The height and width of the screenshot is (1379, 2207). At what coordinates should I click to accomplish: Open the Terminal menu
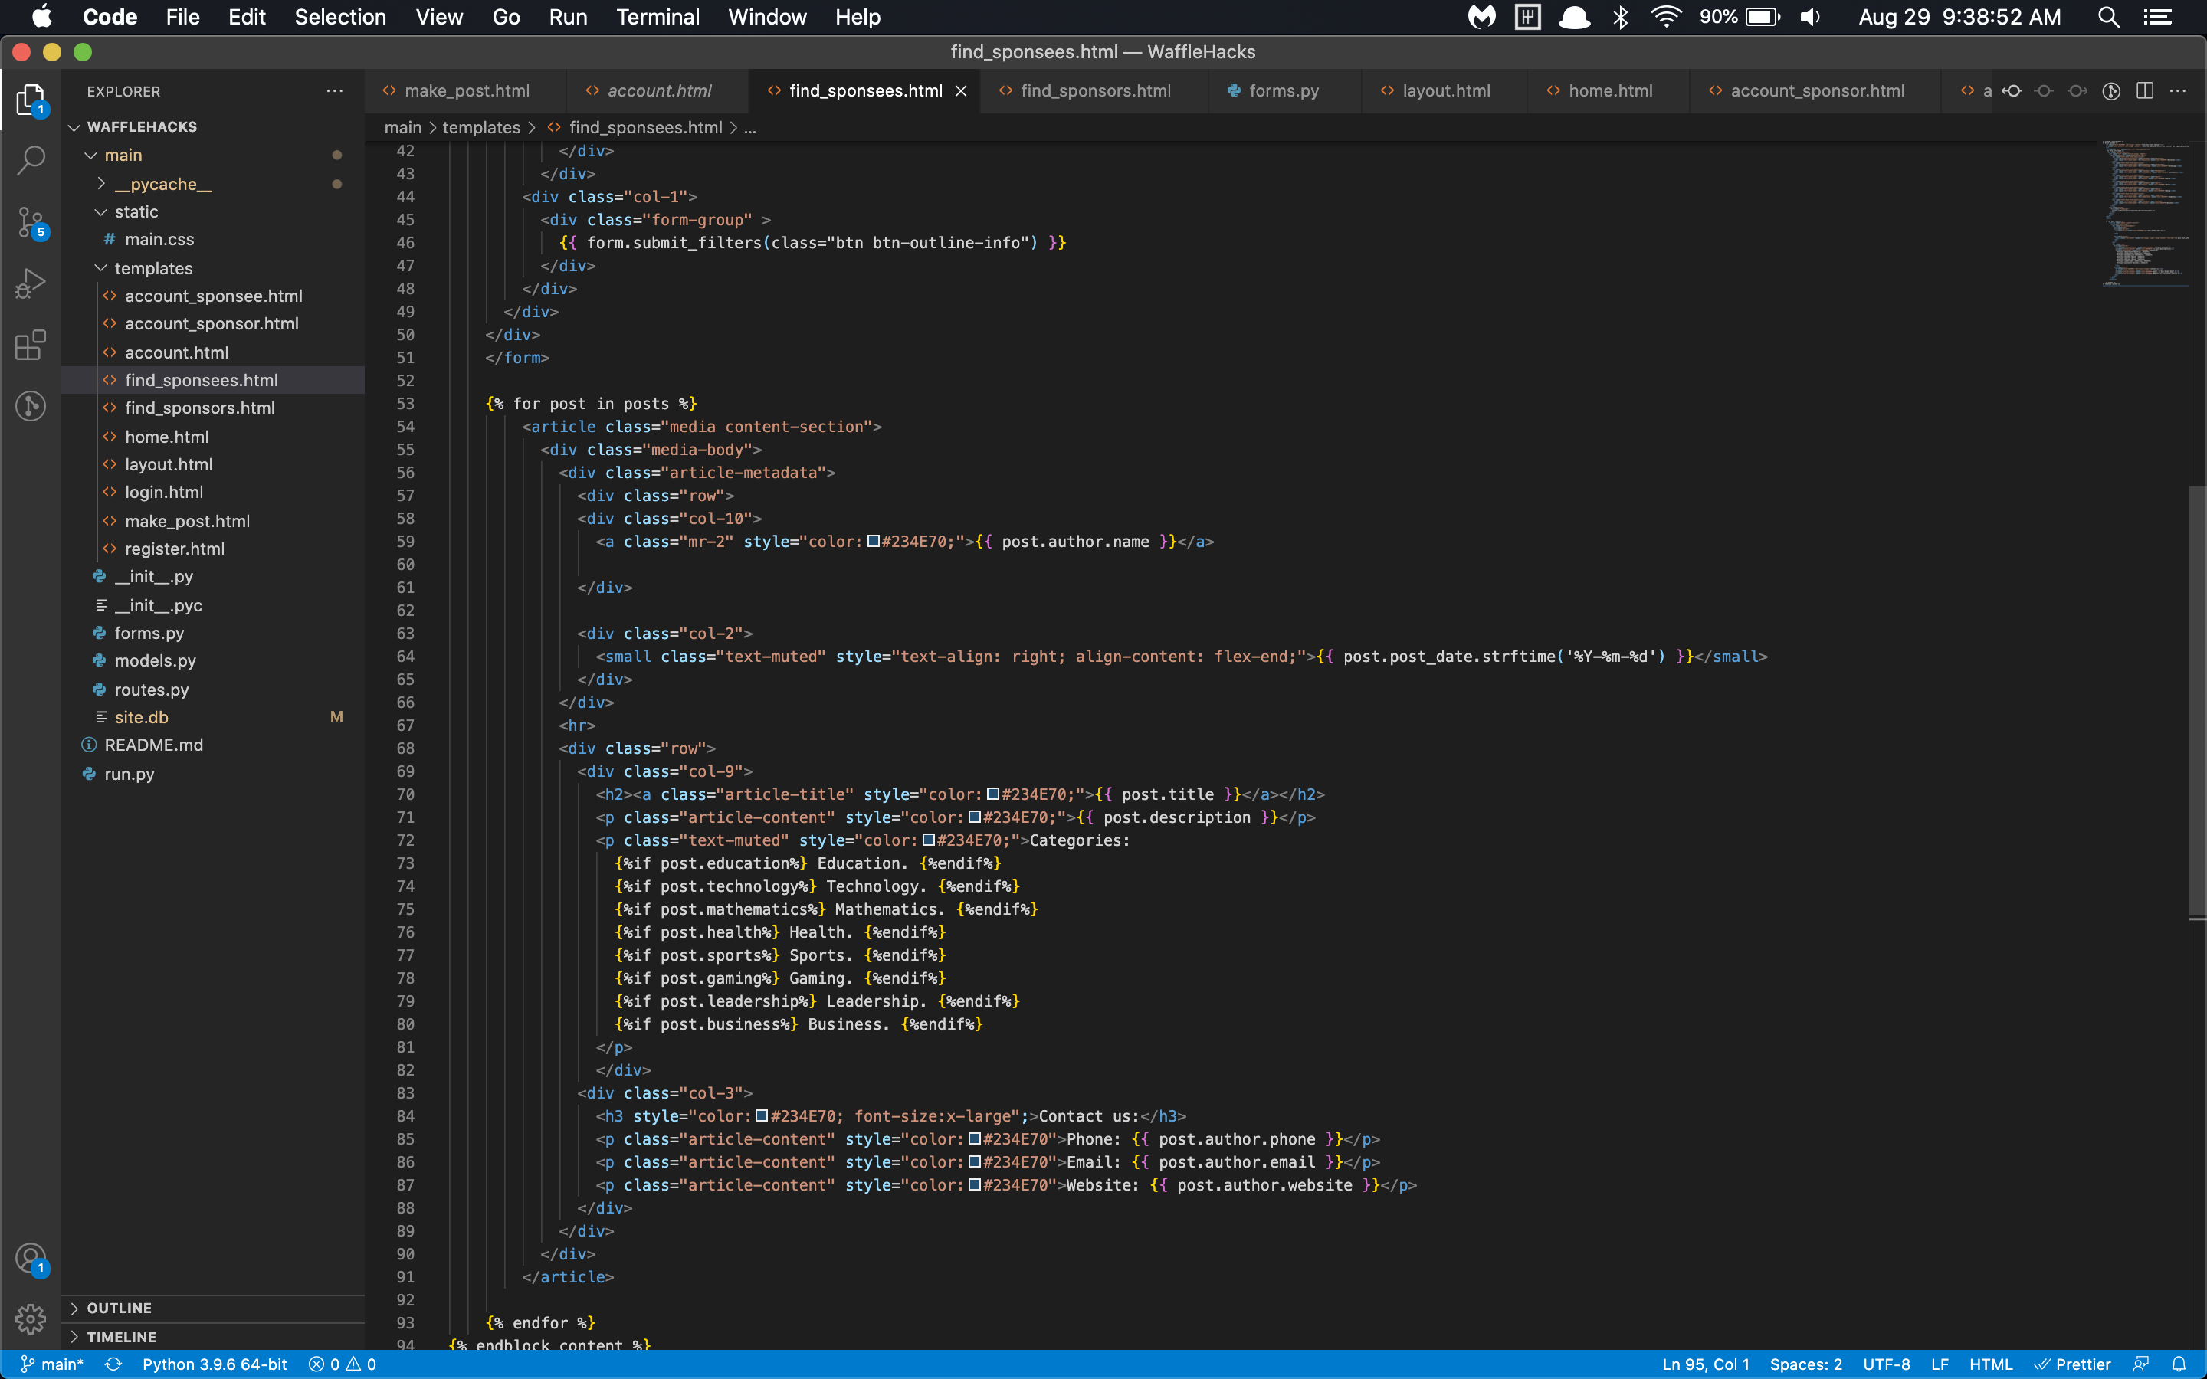tap(657, 16)
